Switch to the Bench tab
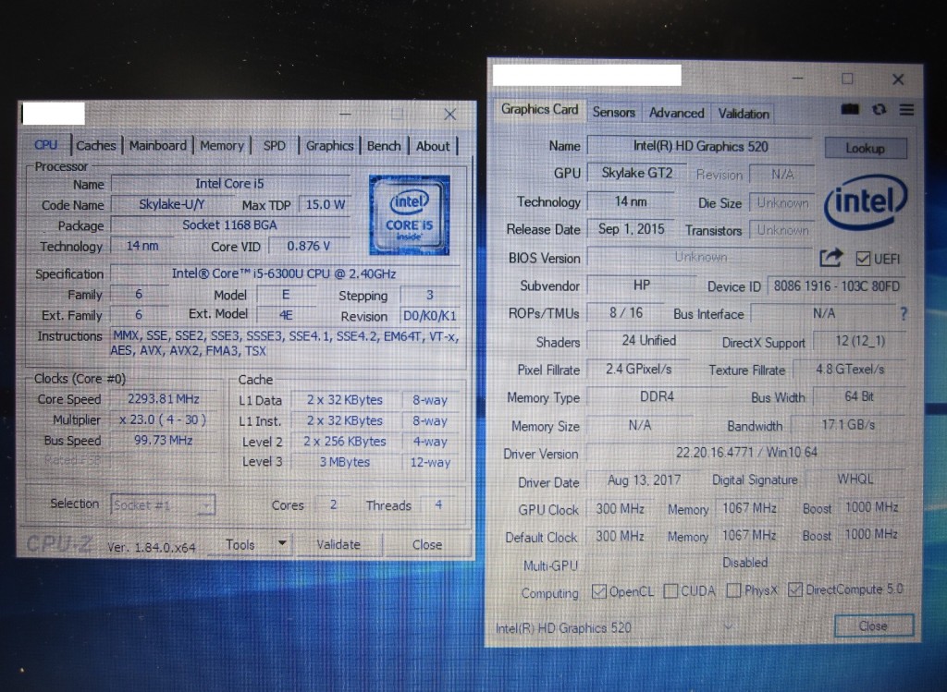The height and width of the screenshot is (692, 947). coord(384,146)
